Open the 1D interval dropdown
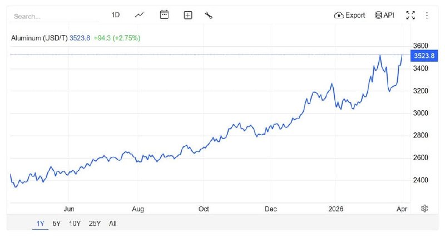The height and width of the screenshot is (242, 445). 116,15
